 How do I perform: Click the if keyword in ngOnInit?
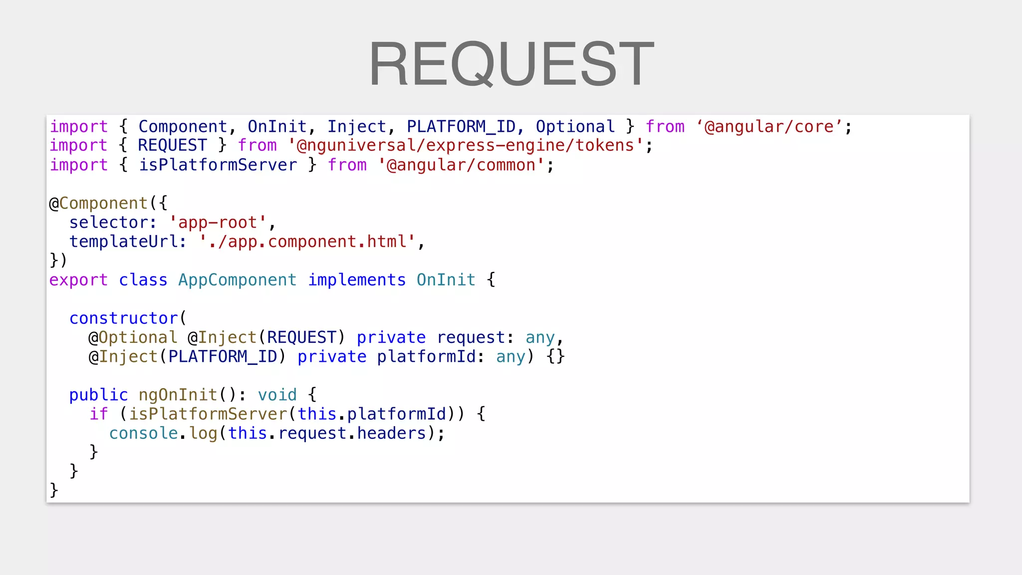tap(99, 414)
